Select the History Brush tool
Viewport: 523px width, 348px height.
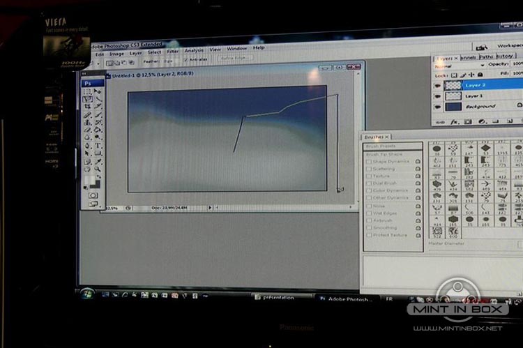98,122
